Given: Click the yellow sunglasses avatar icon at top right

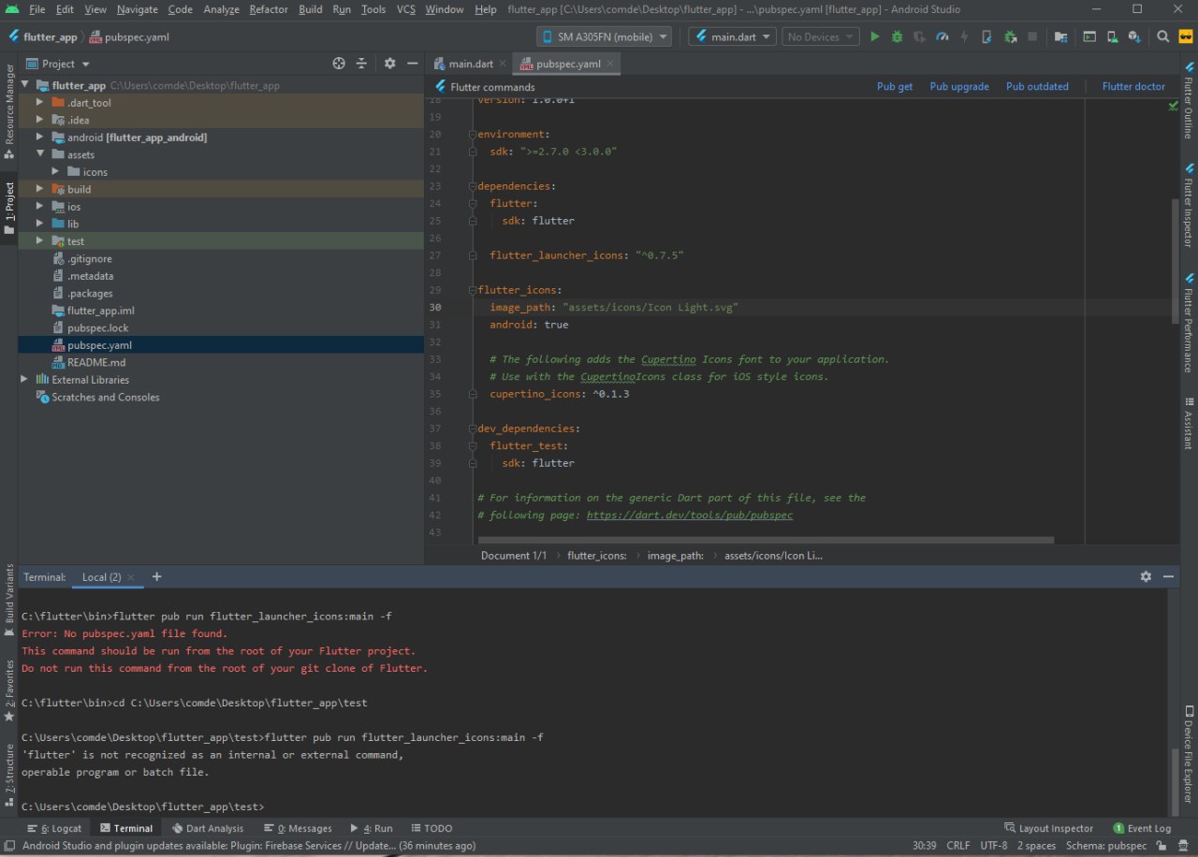Looking at the screenshot, I should point(1186,37).
